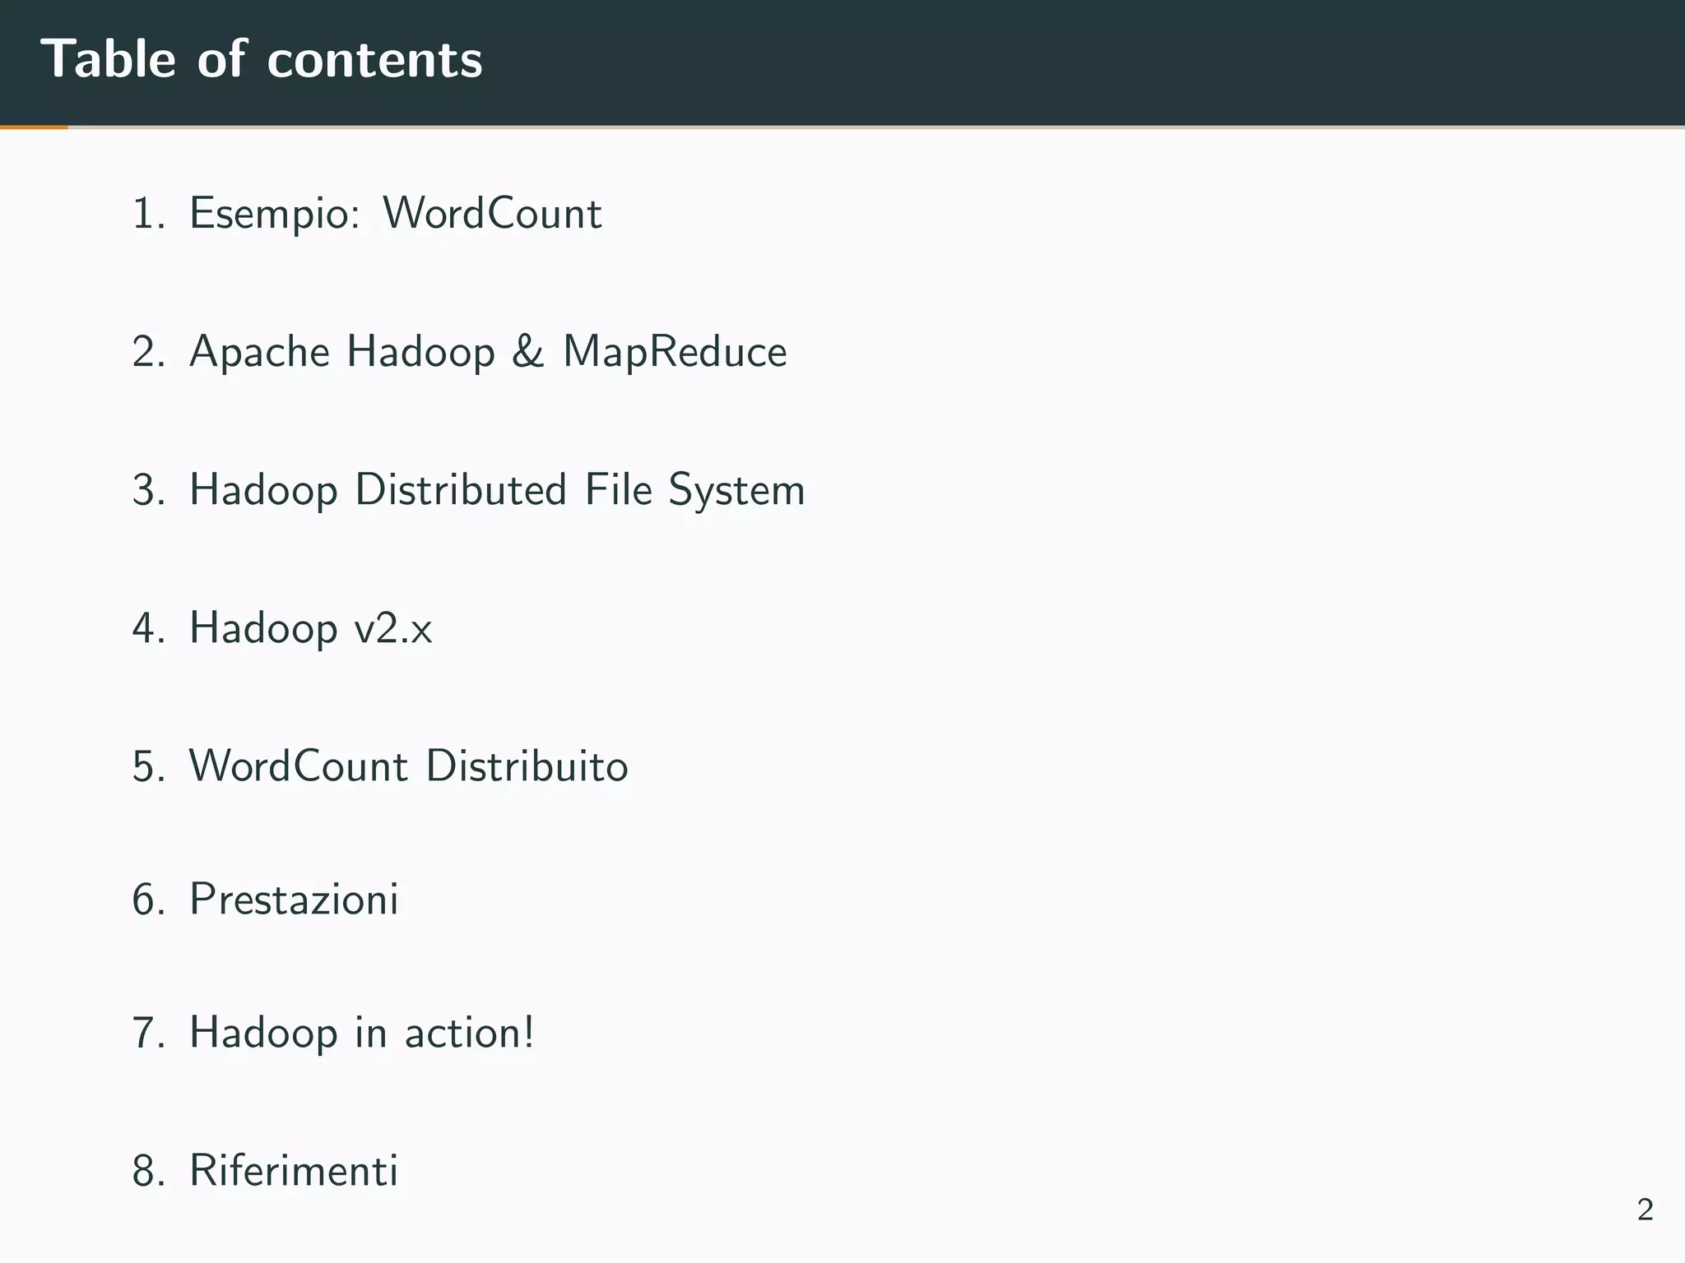The image size is (1685, 1263).
Task: Go to Hadoop Distributed File System entry
Action: pyautogui.click(x=496, y=490)
